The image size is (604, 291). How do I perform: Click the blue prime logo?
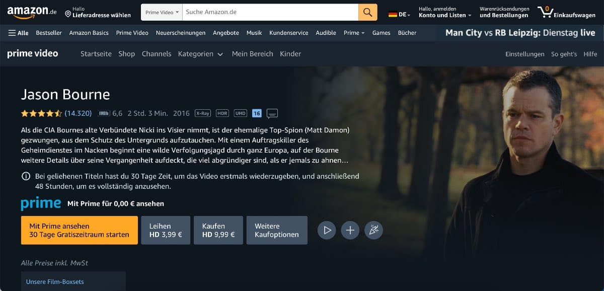pyautogui.click(x=41, y=203)
